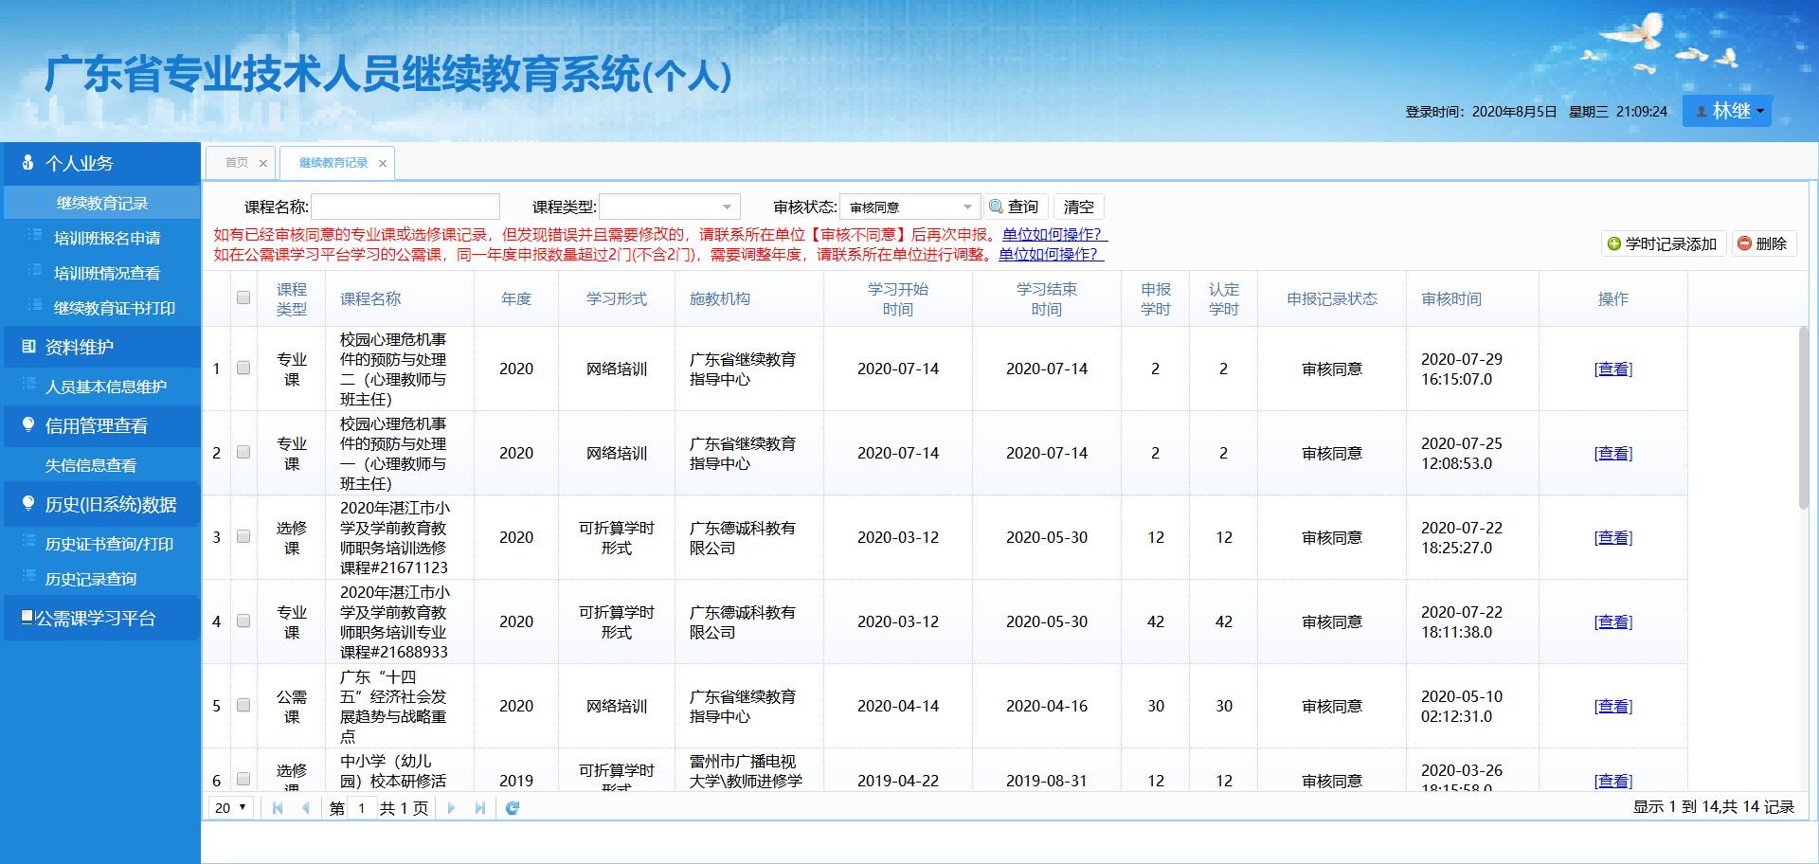Click 查看 link for row 4
This screenshot has height=864, width=1819.
click(x=1613, y=621)
